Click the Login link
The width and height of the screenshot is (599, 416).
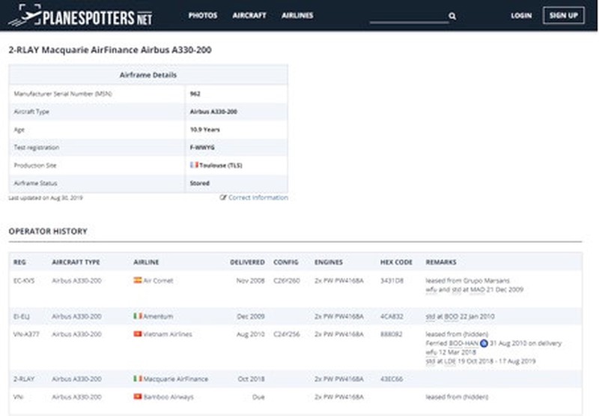(521, 16)
